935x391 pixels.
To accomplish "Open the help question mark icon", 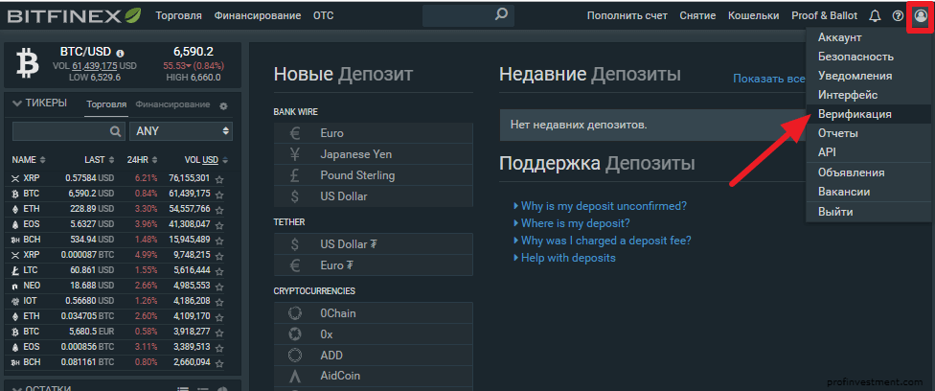I will click(898, 16).
